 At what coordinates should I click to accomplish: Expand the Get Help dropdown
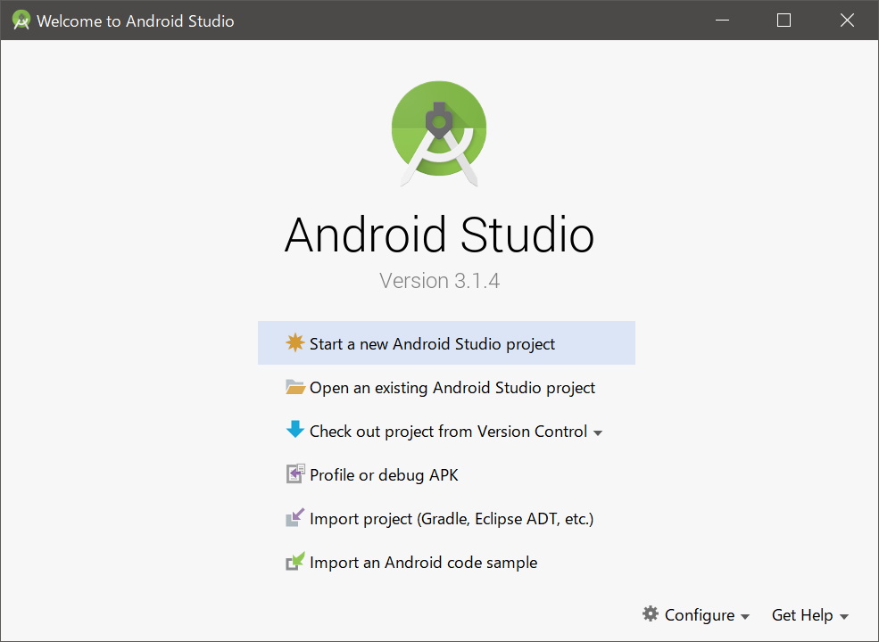843,614
